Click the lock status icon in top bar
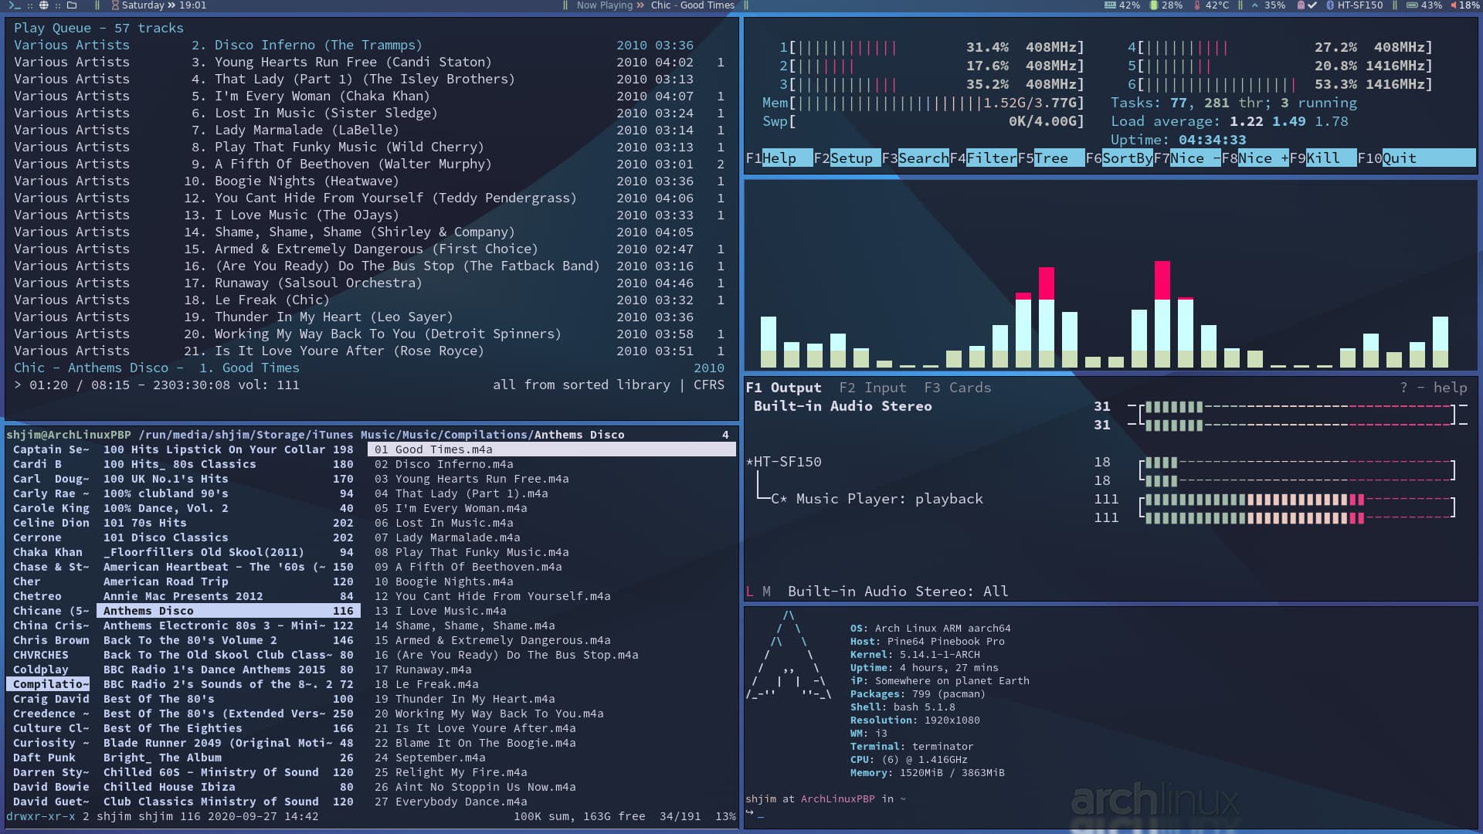Screen dimensions: 1483x834 (x=1301, y=5)
